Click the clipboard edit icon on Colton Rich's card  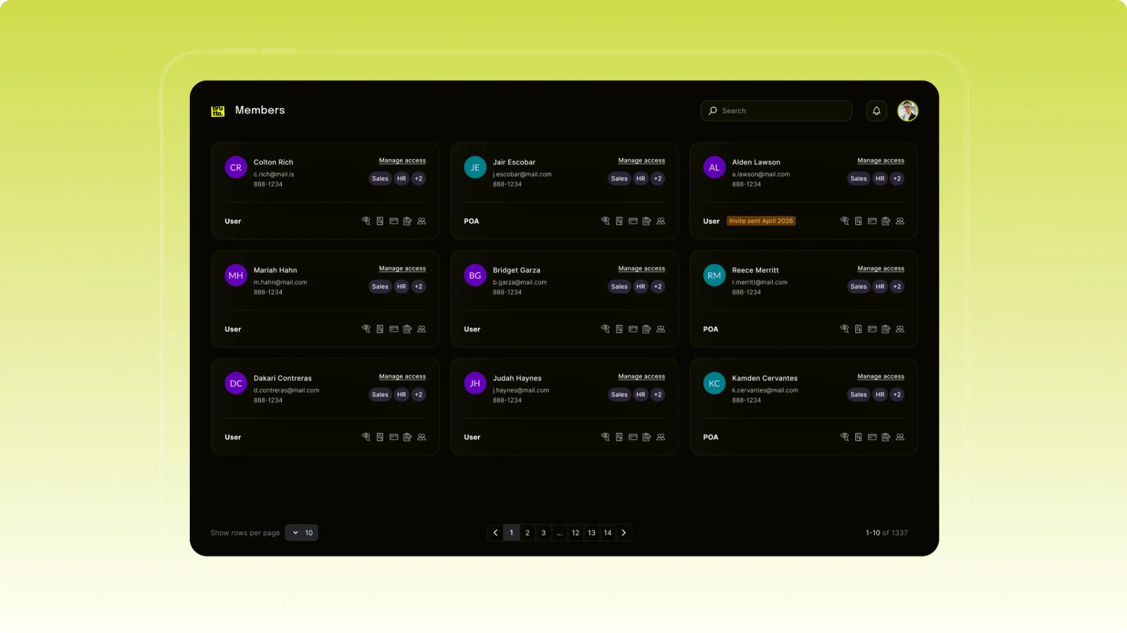(407, 221)
